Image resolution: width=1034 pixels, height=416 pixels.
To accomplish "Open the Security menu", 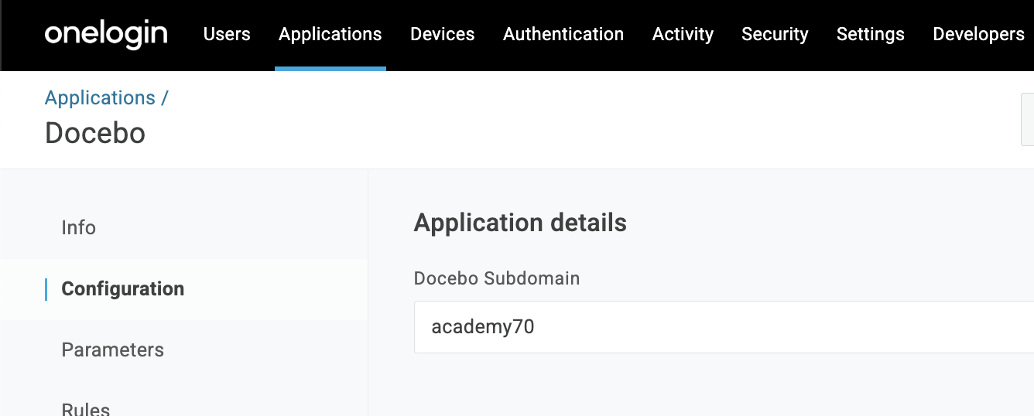I will coord(775,35).
